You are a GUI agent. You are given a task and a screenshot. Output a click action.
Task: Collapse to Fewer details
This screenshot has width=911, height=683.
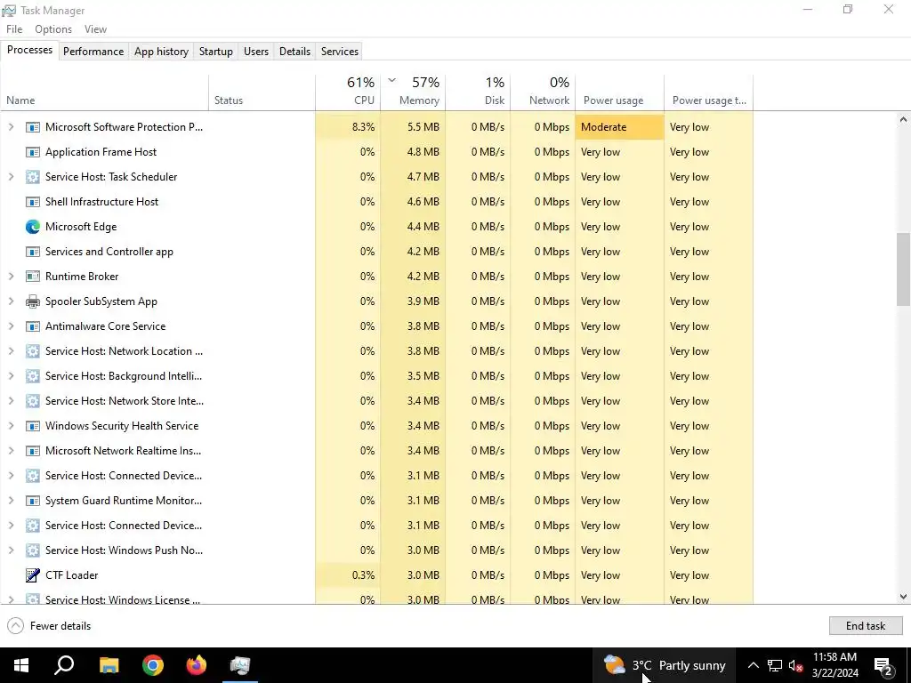coord(50,625)
